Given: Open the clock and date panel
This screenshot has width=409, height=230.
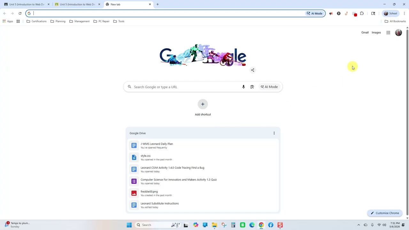Looking at the screenshot, I should point(395,225).
